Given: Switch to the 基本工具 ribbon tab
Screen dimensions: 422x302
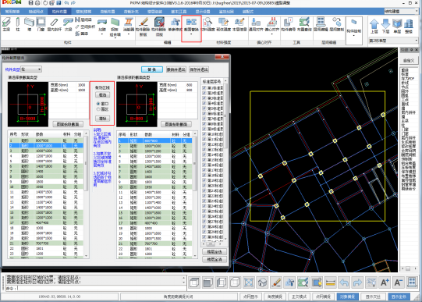Looking at the screenshot, I should (179, 11).
